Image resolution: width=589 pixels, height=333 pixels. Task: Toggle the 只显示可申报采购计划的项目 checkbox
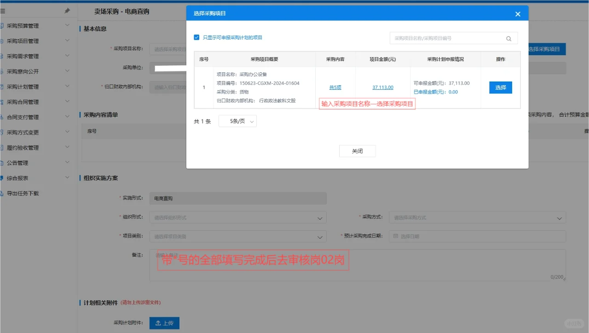pyautogui.click(x=196, y=37)
